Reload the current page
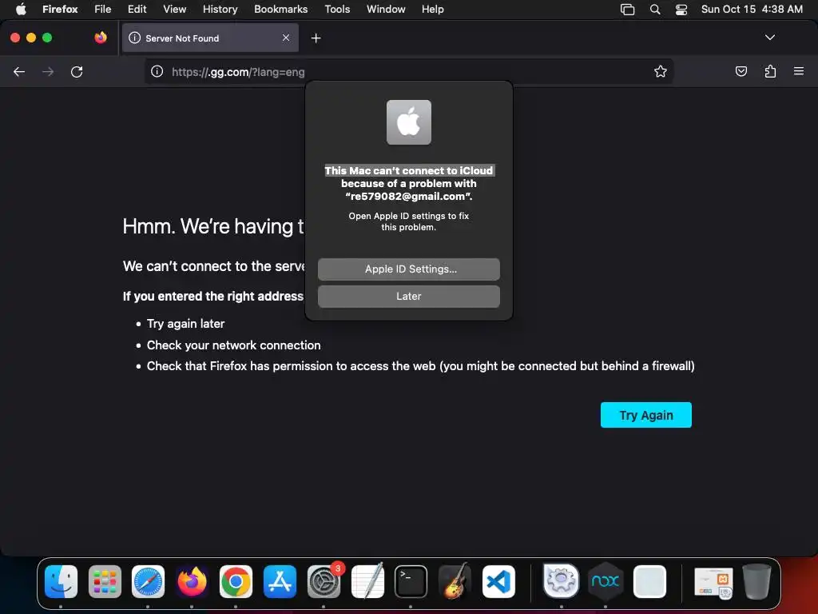Image resolution: width=818 pixels, height=614 pixels. point(77,71)
